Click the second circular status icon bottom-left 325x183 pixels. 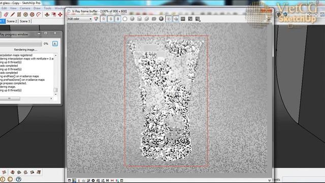10,179
